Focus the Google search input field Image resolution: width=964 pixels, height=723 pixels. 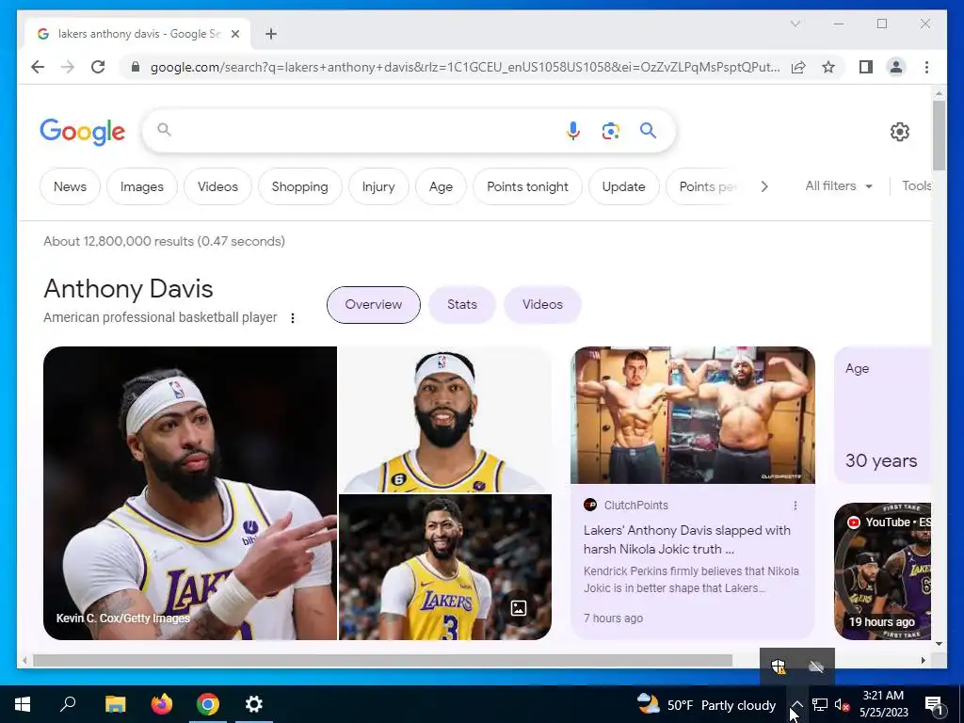(362, 130)
